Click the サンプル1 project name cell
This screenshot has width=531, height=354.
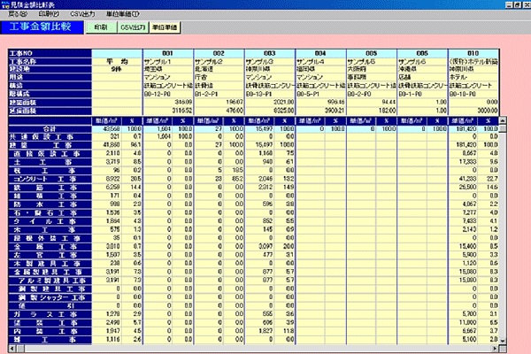(168, 62)
